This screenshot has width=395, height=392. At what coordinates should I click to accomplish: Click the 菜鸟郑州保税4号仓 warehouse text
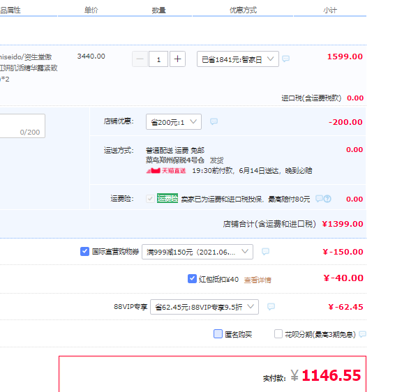click(x=175, y=160)
